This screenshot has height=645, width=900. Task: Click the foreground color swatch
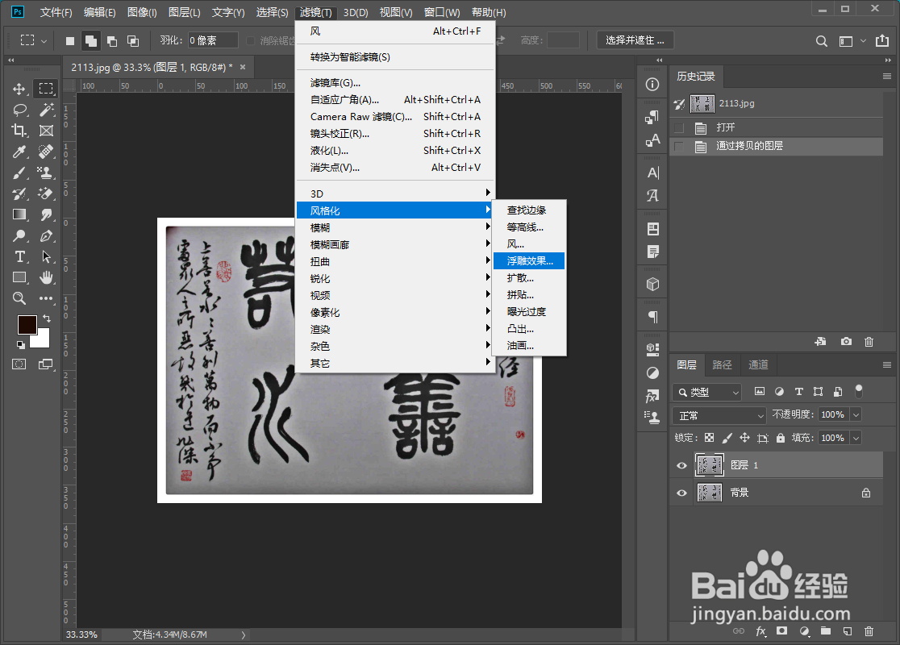(x=27, y=324)
